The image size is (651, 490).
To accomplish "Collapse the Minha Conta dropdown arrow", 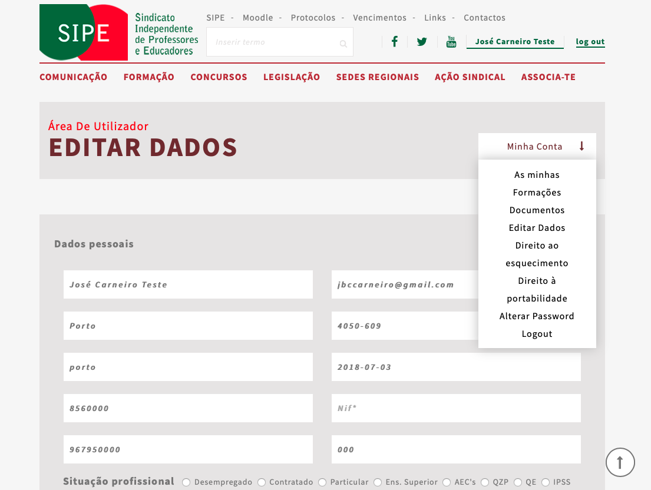I will (581, 146).
